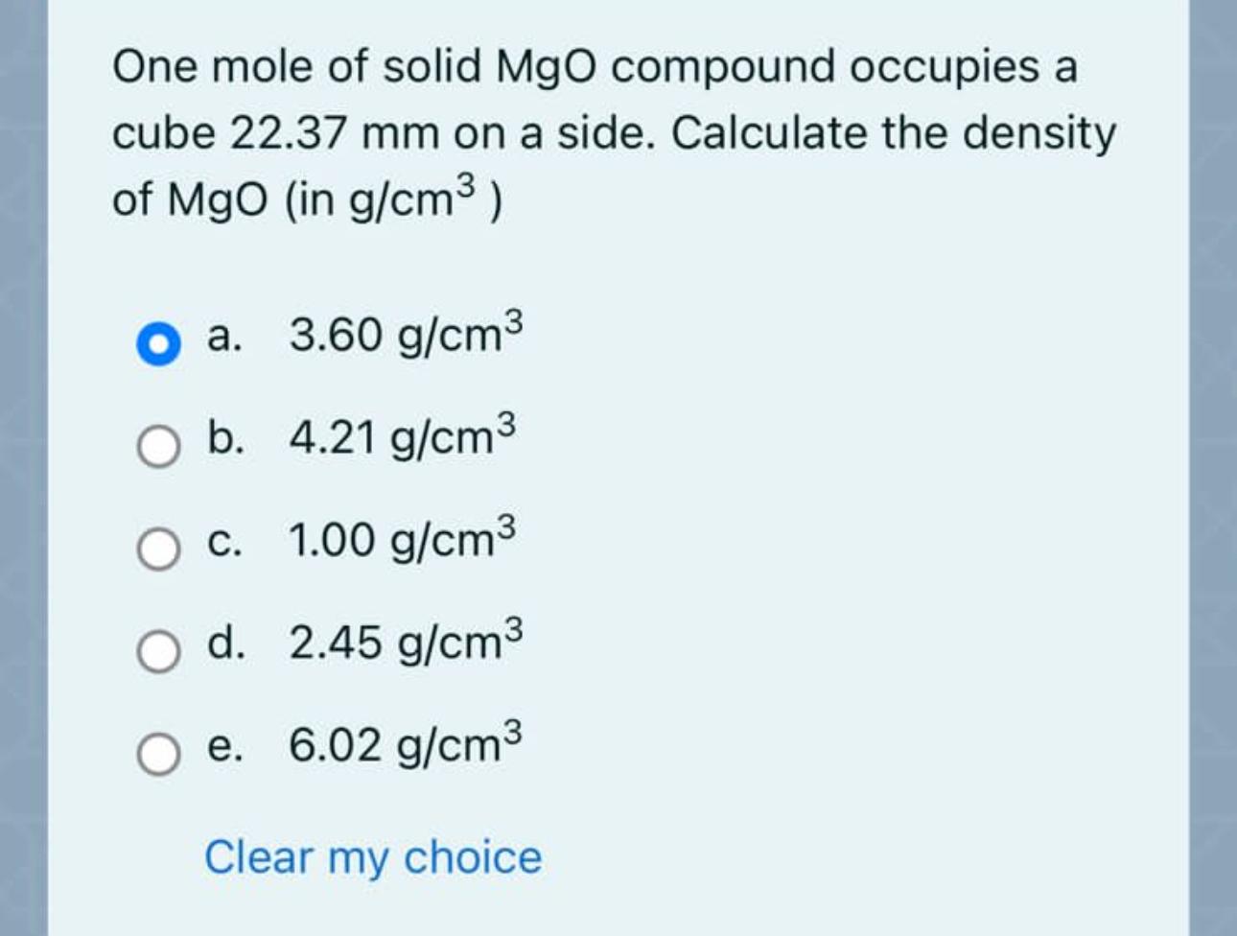Image resolution: width=1237 pixels, height=936 pixels.
Task: Select radio button for option d
Action: (159, 651)
